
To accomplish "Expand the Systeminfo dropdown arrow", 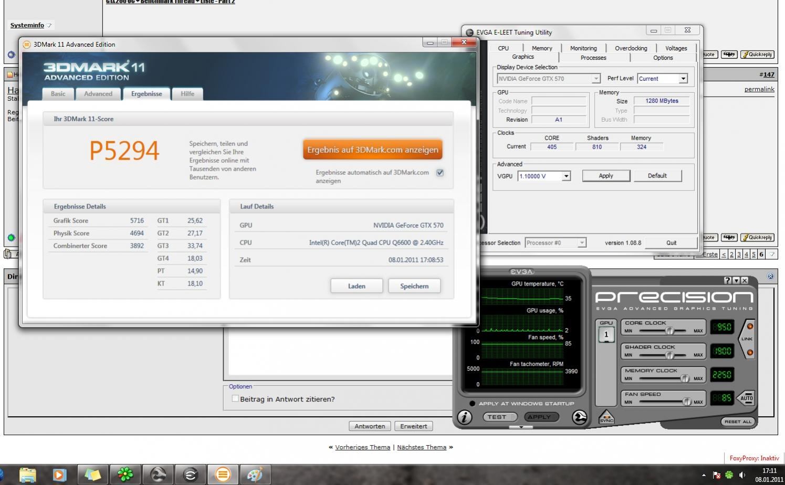I will (49, 25).
